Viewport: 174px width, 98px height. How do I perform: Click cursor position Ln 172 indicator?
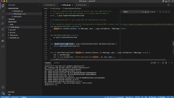(x=114, y=97)
